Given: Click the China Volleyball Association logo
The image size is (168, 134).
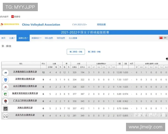Looking at the screenshot, I should (x=10, y=25).
